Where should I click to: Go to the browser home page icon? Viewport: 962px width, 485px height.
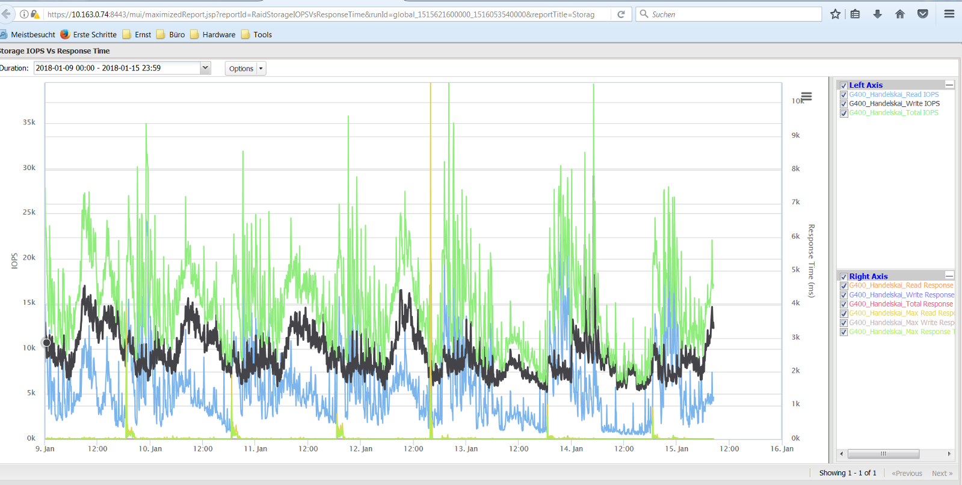900,14
